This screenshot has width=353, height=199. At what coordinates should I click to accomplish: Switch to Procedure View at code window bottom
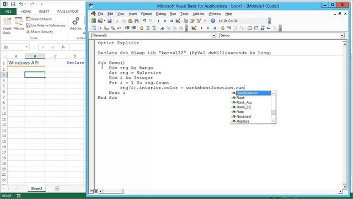tap(91, 191)
